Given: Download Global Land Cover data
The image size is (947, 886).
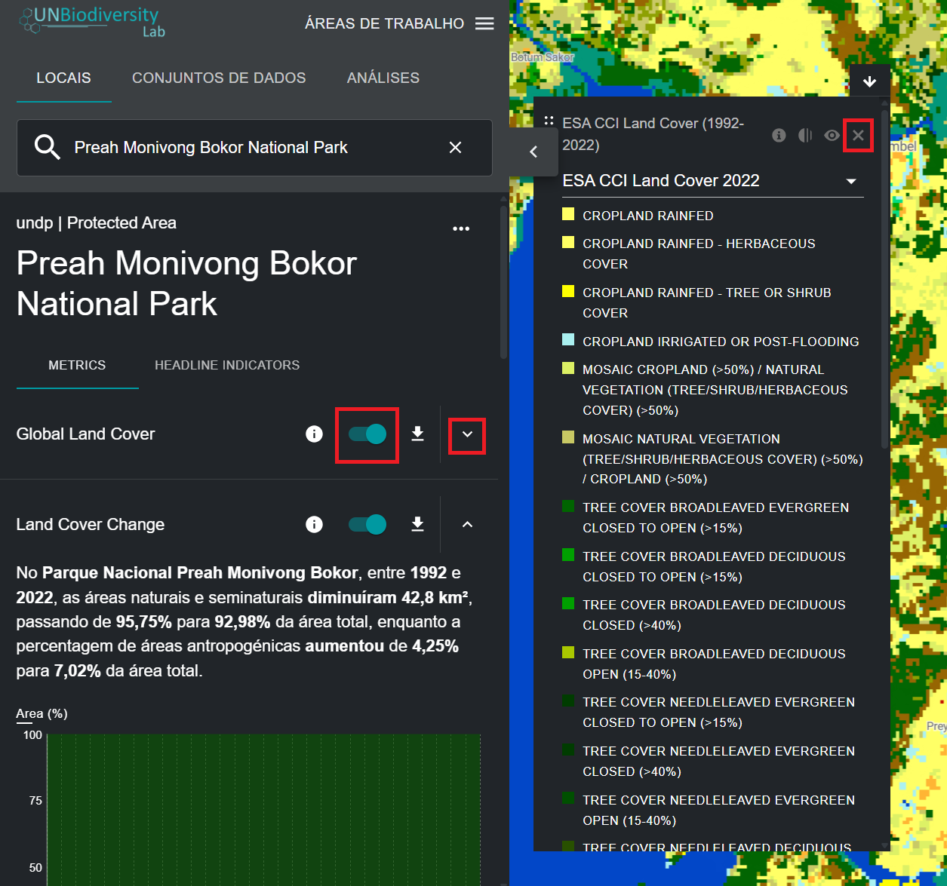Looking at the screenshot, I should (x=417, y=434).
